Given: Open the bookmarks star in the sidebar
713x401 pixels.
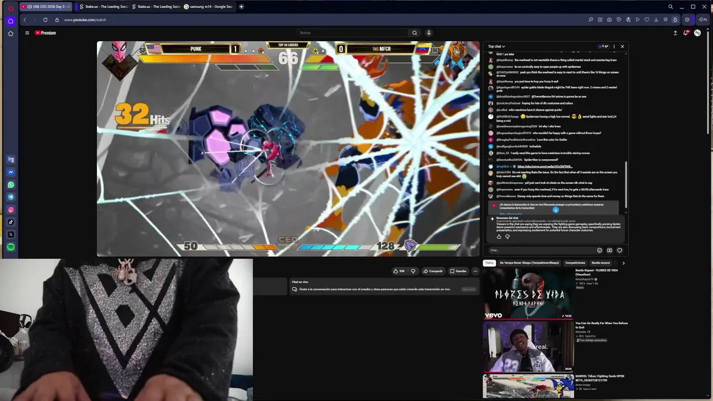Looking at the screenshot, I should [x=11, y=33].
